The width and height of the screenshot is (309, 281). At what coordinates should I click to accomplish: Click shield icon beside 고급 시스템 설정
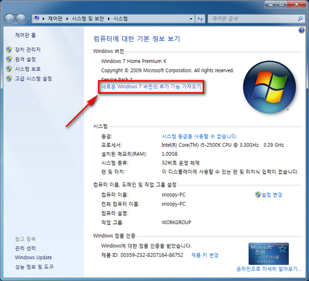[x=9, y=79]
